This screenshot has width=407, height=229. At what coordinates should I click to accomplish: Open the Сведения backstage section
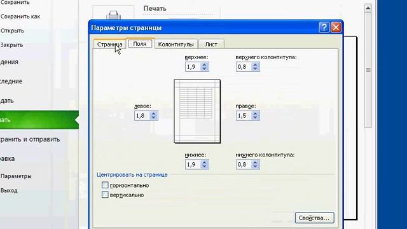pos(9,62)
